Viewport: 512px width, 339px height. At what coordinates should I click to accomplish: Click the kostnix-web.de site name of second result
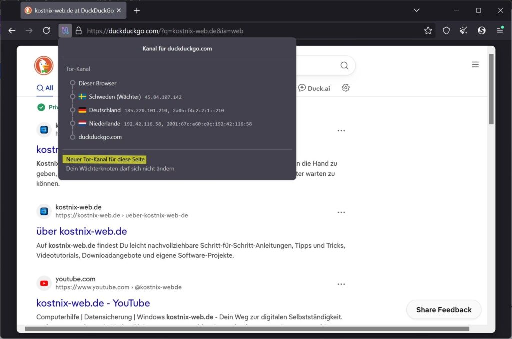pyautogui.click(x=78, y=207)
